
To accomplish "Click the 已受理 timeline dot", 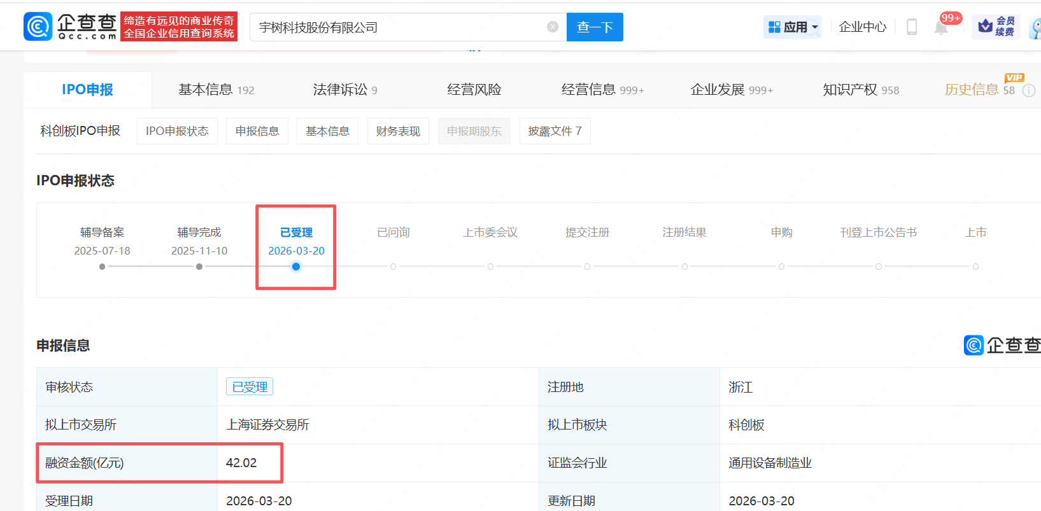I will 296,267.
